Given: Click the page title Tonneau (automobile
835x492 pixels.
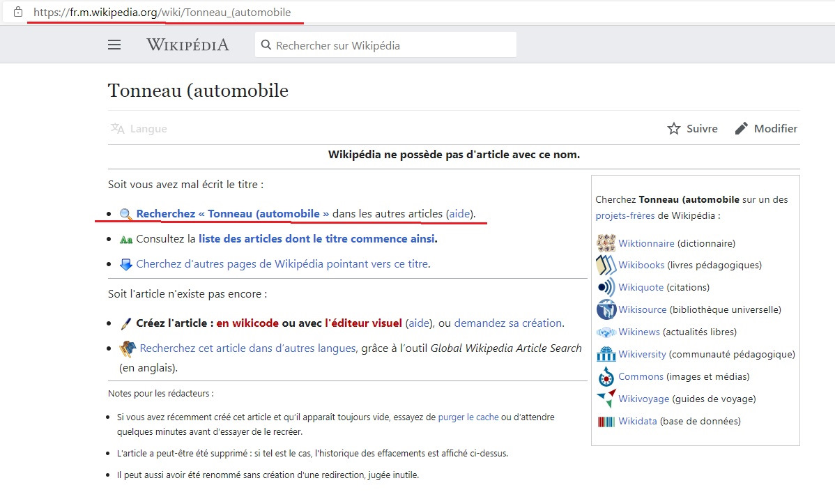Looking at the screenshot, I should click(x=198, y=91).
